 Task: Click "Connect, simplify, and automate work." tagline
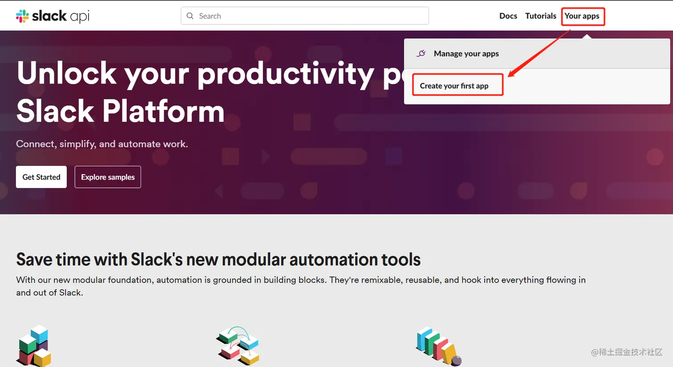pyautogui.click(x=102, y=144)
